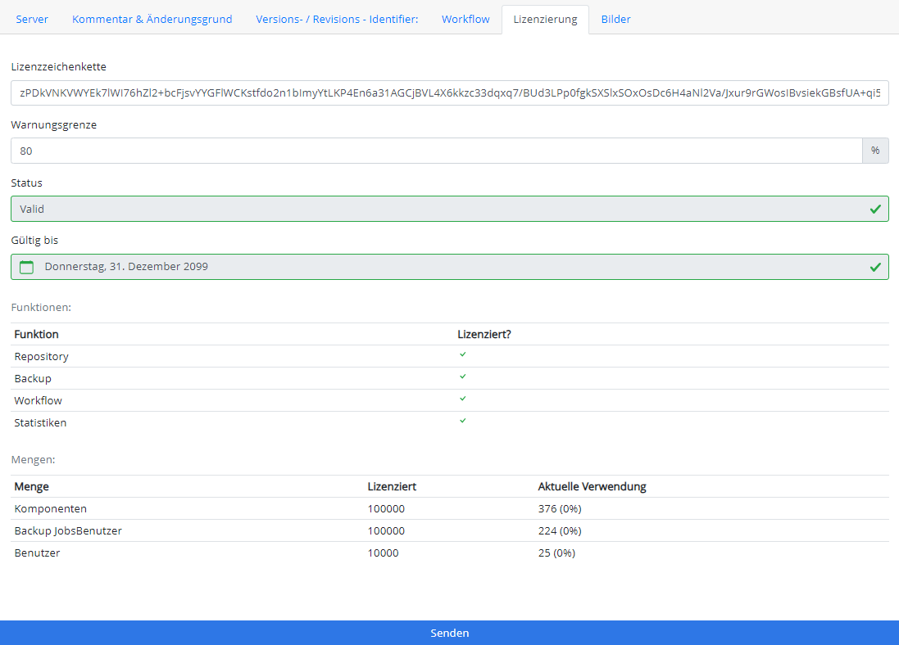Screen dimensions: 899x645
Task: Open the Bilder tab
Action: click(615, 19)
